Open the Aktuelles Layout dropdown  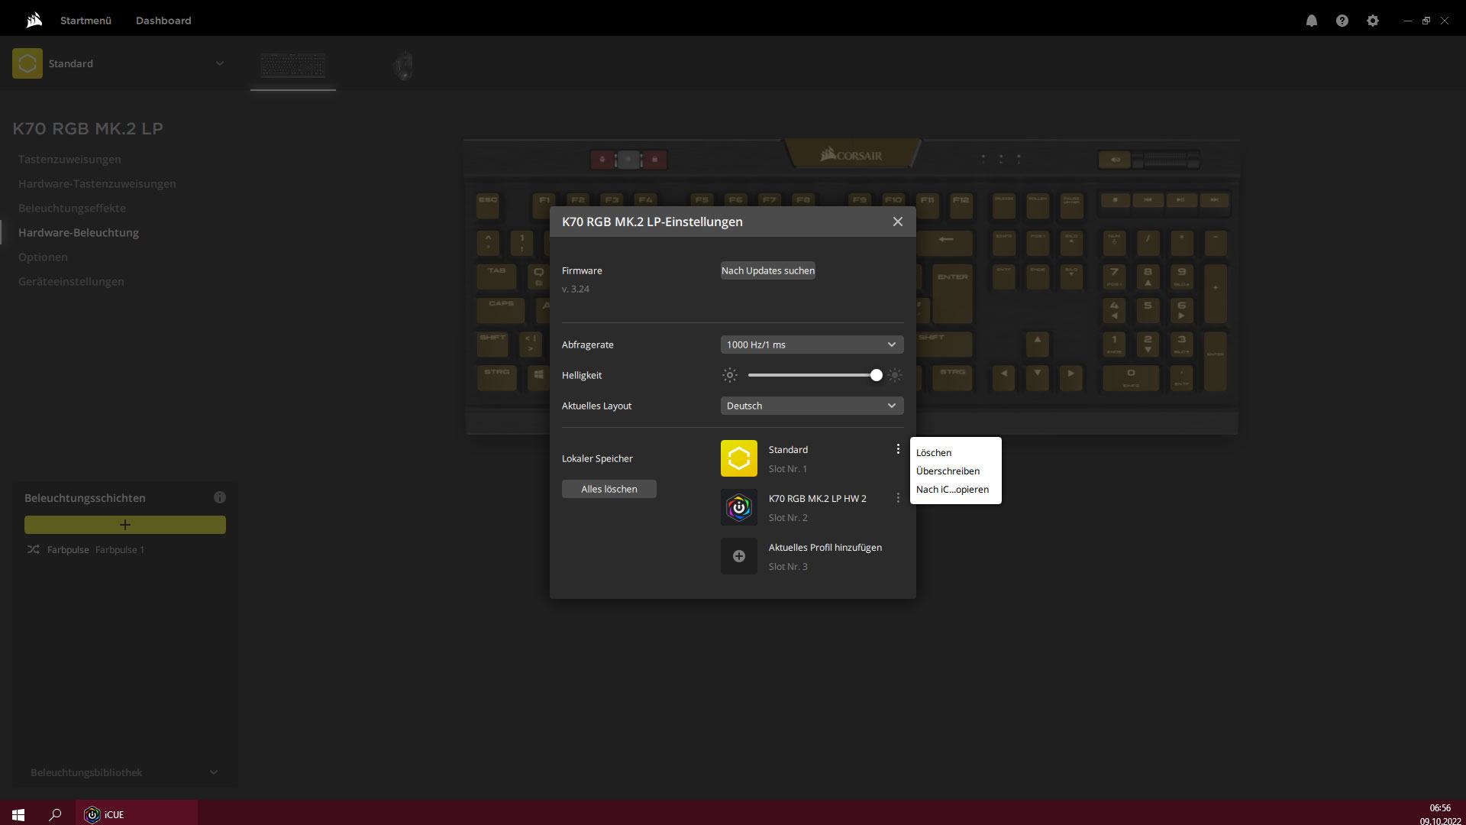pos(812,406)
